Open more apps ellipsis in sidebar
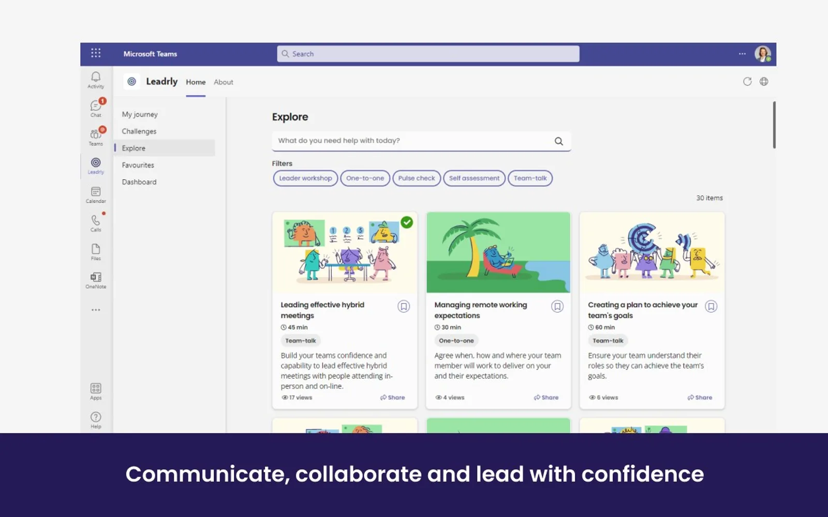The height and width of the screenshot is (517, 828). [x=96, y=310]
